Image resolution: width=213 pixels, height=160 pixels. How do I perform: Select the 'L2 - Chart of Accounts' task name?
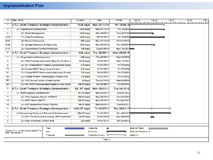pyautogui.click(x=33, y=41)
